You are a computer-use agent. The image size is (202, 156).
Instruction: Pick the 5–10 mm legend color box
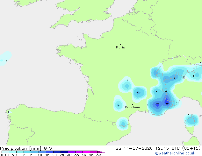(x=35, y=152)
